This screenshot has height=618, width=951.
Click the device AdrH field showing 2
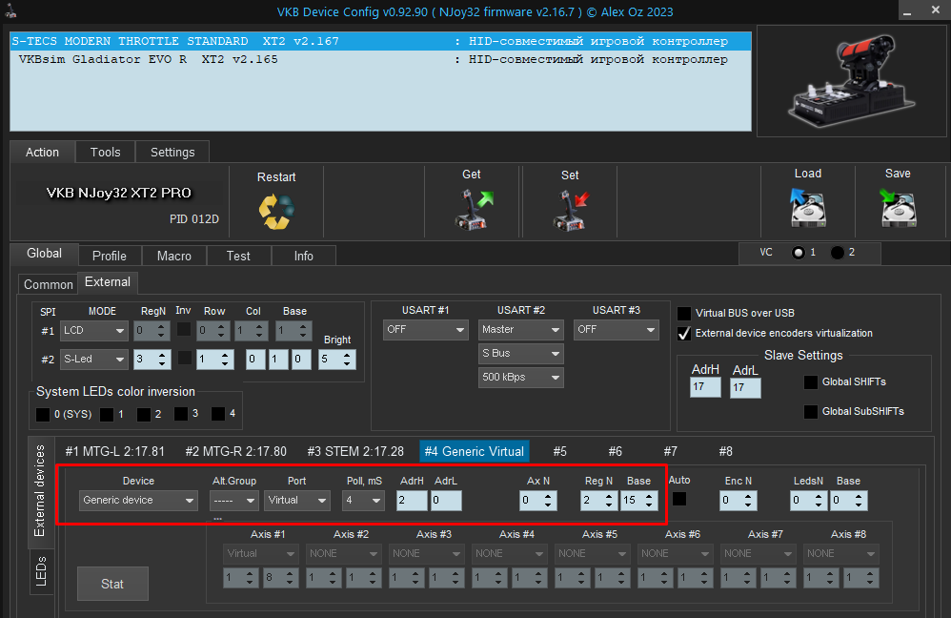coord(412,501)
